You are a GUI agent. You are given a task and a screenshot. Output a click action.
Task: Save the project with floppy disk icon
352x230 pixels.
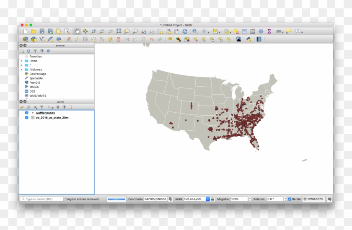(42, 31)
